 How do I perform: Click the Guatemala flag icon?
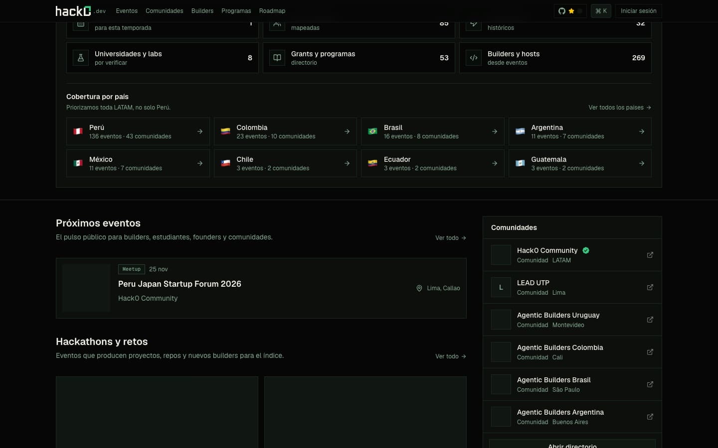tap(520, 163)
